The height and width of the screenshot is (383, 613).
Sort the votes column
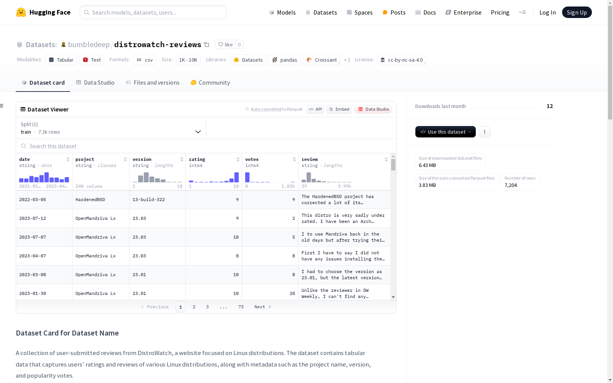(294, 159)
